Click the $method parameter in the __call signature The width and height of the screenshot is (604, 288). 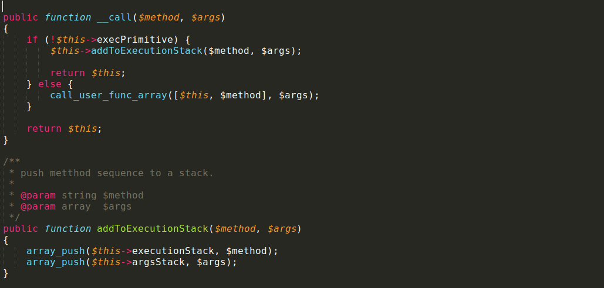[158, 18]
